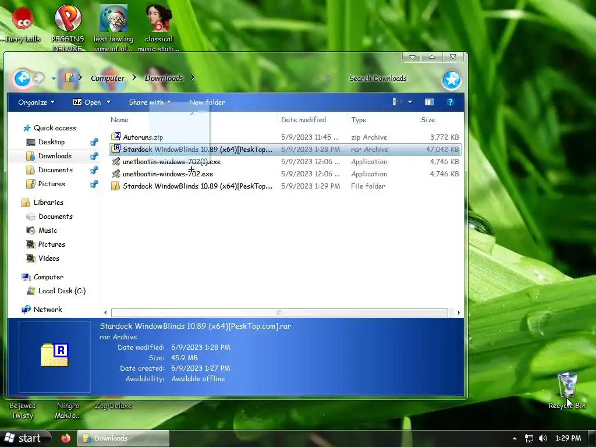Click the pin icon next to Documents
This screenshot has height=447, width=596.
[x=94, y=170]
